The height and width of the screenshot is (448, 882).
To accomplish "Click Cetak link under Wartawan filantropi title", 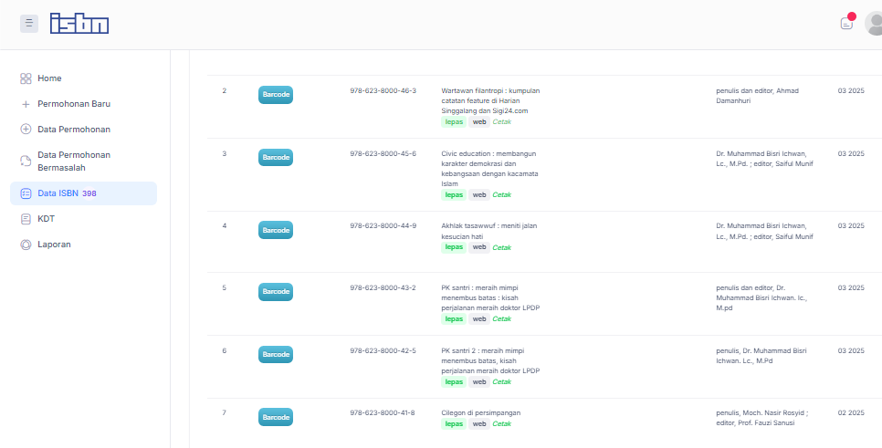I will pos(501,121).
